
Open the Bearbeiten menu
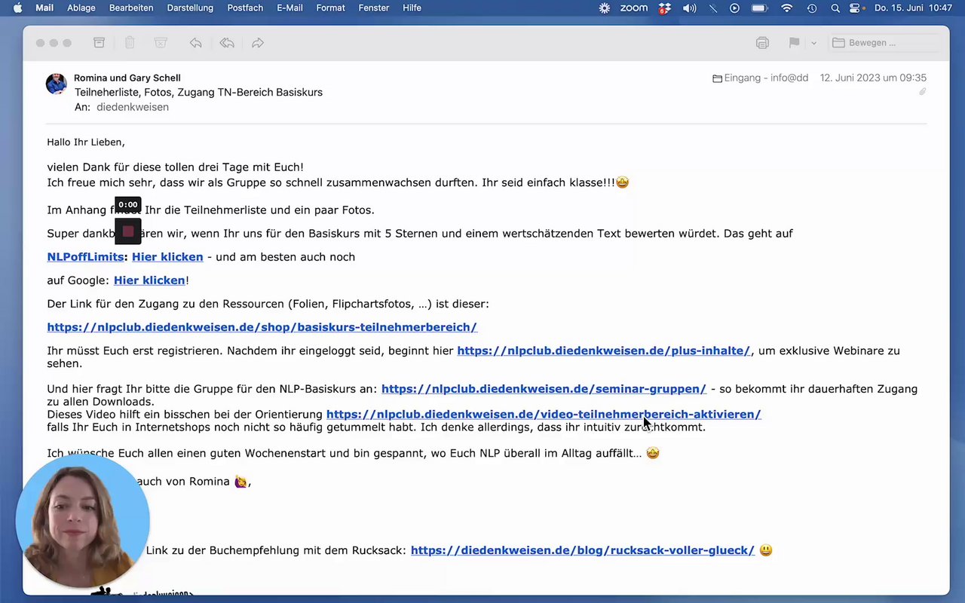(131, 8)
